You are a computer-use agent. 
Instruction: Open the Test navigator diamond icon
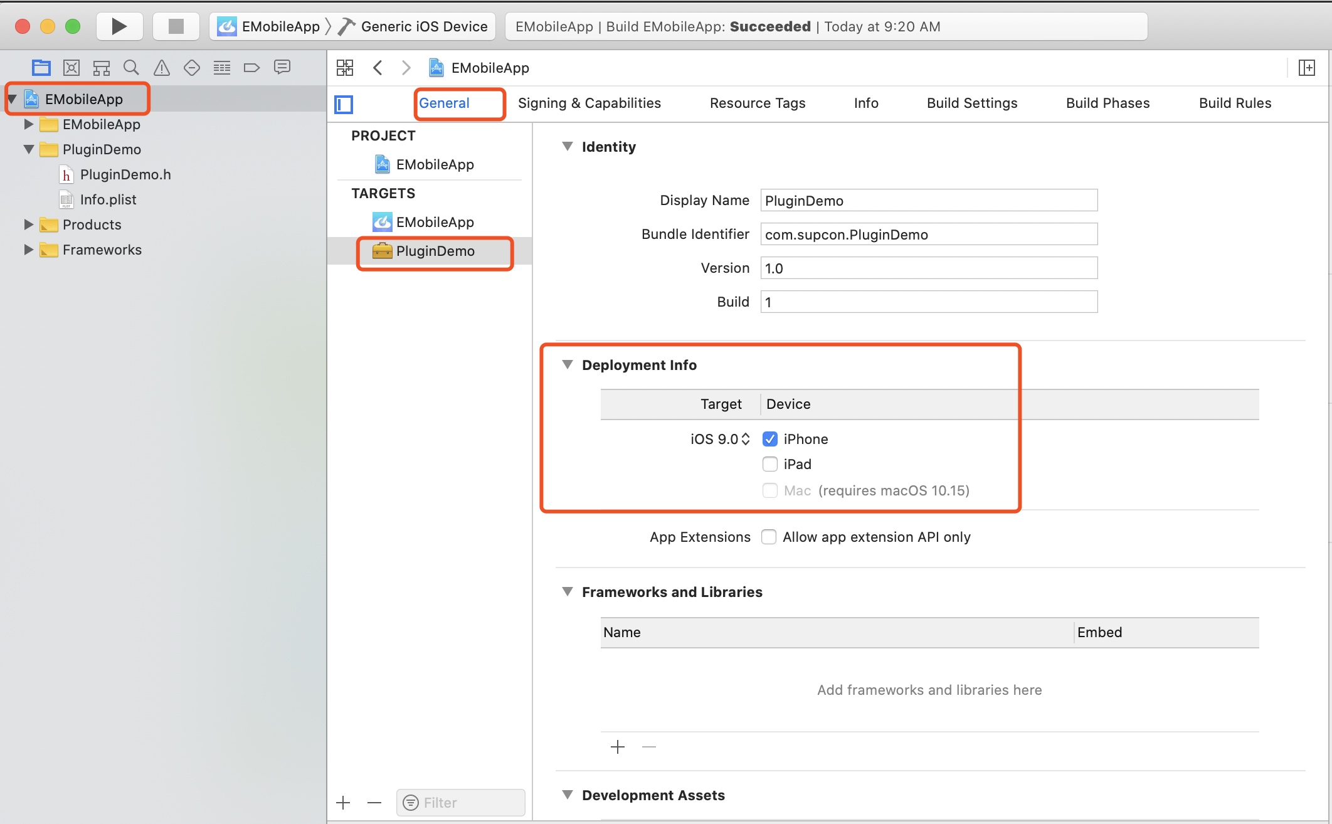(x=192, y=68)
